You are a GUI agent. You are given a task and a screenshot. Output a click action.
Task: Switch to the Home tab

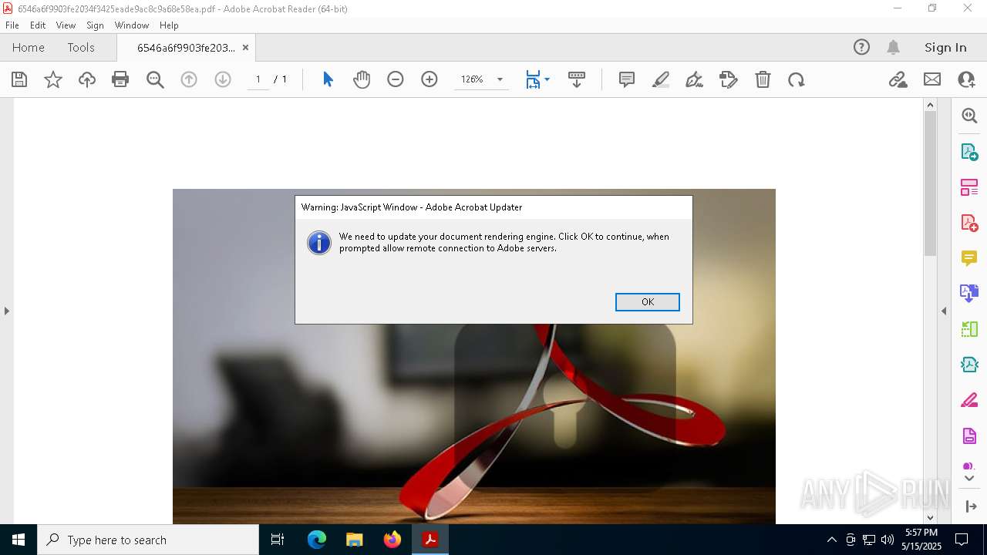tap(29, 47)
